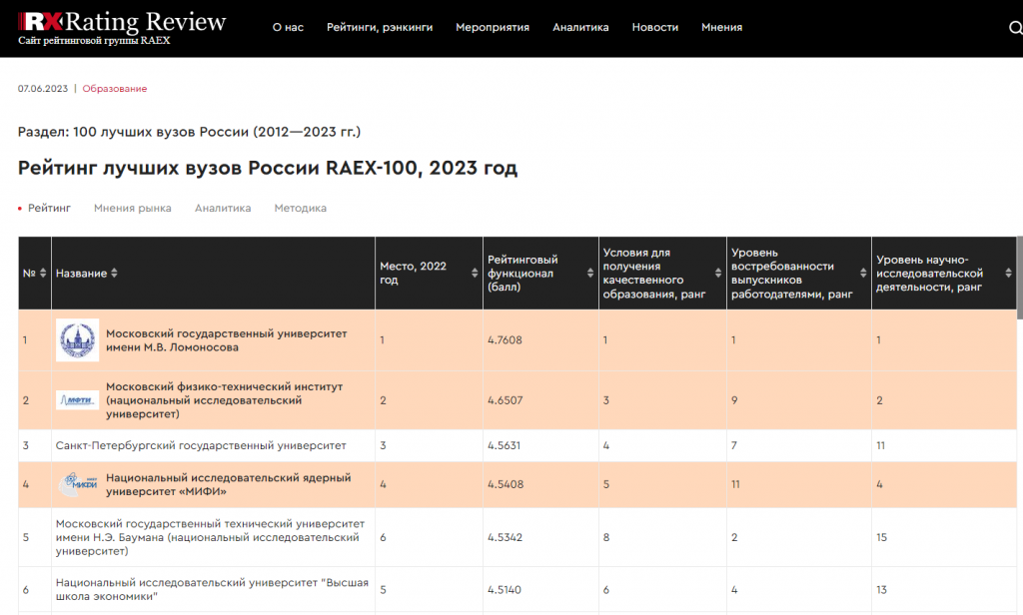This screenshot has height=615, width=1023.
Task: Open the Мероприятия menu item
Action: click(x=493, y=27)
